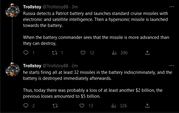The height and width of the screenshot is (113, 179).
Task: Open the 2m timestamp of second tweet
Action: [x=75, y=66]
